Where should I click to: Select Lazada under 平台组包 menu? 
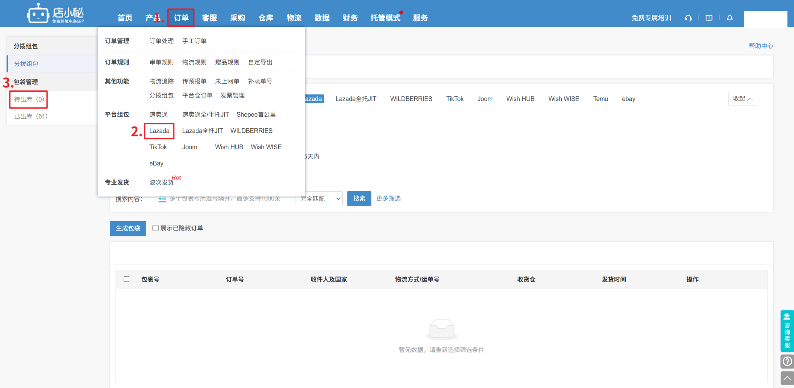coord(159,131)
